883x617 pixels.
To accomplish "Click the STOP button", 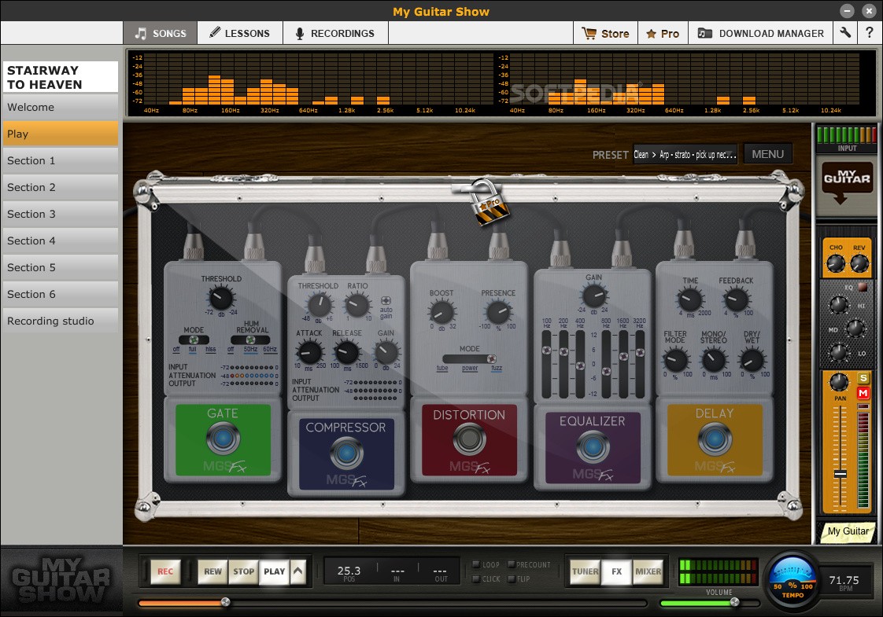I will (244, 571).
